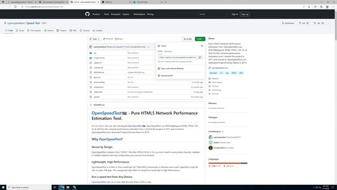Open openspeedtest contributor avatar
Screen dimensions: 337x190
coord(211,137)
